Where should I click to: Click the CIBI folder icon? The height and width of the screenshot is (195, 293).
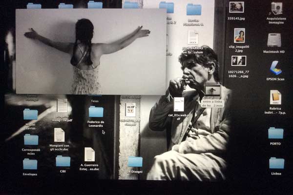pos(63,161)
